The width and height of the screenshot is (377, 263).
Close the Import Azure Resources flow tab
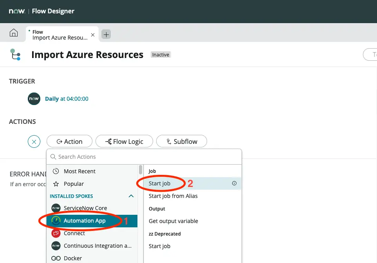click(x=93, y=35)
